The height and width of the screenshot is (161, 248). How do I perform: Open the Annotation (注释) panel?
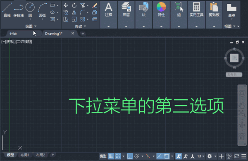(108, 14)
